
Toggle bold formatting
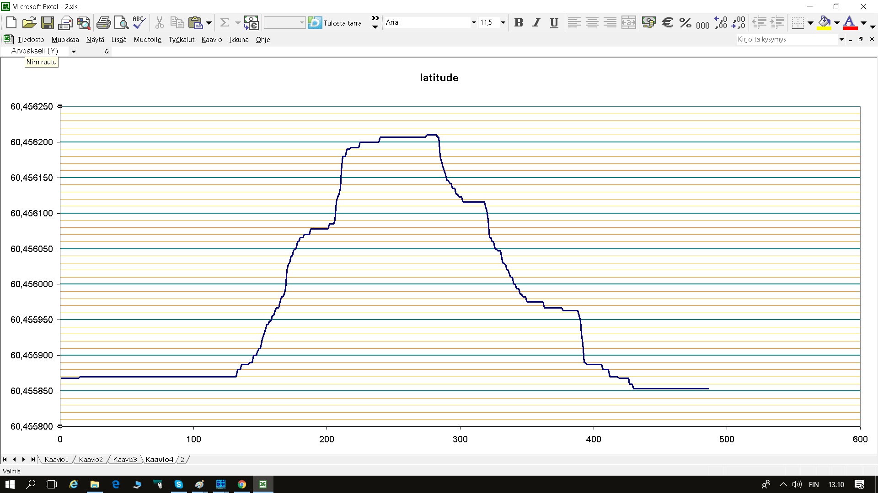(x=519, y=22)
